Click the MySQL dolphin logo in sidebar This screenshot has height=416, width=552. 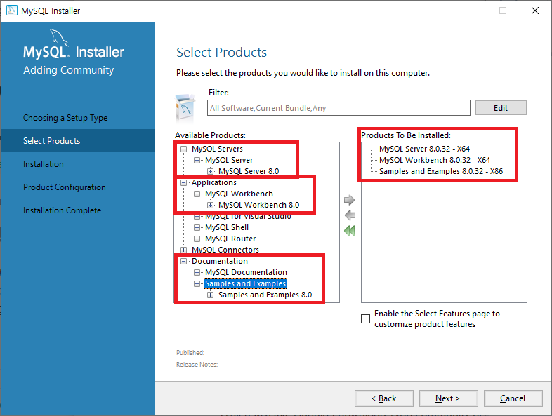(59, 37)
